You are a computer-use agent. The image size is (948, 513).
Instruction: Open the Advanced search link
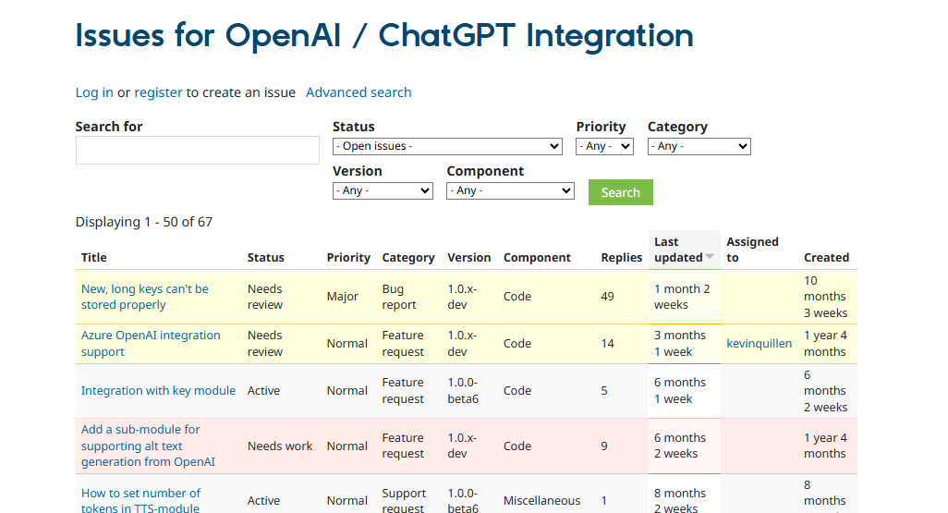click(359, 92)
